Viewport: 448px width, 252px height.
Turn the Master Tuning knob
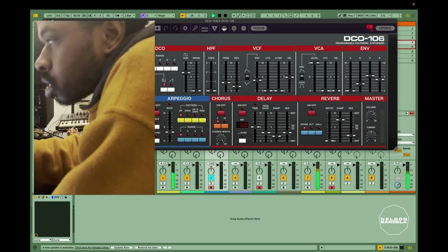371,134
